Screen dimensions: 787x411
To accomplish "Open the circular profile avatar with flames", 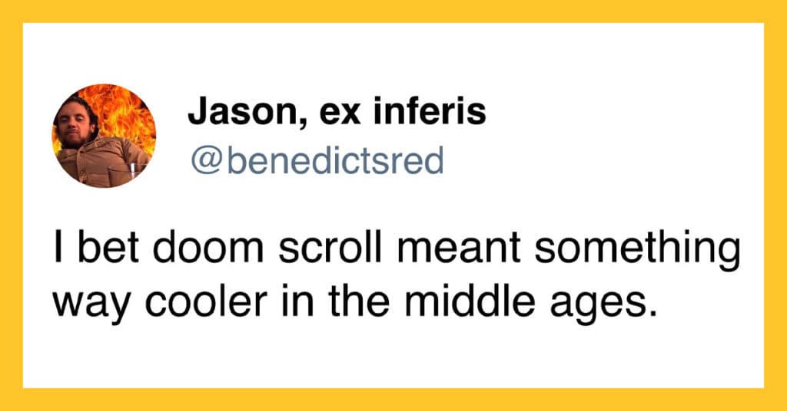I will [104, 136].
